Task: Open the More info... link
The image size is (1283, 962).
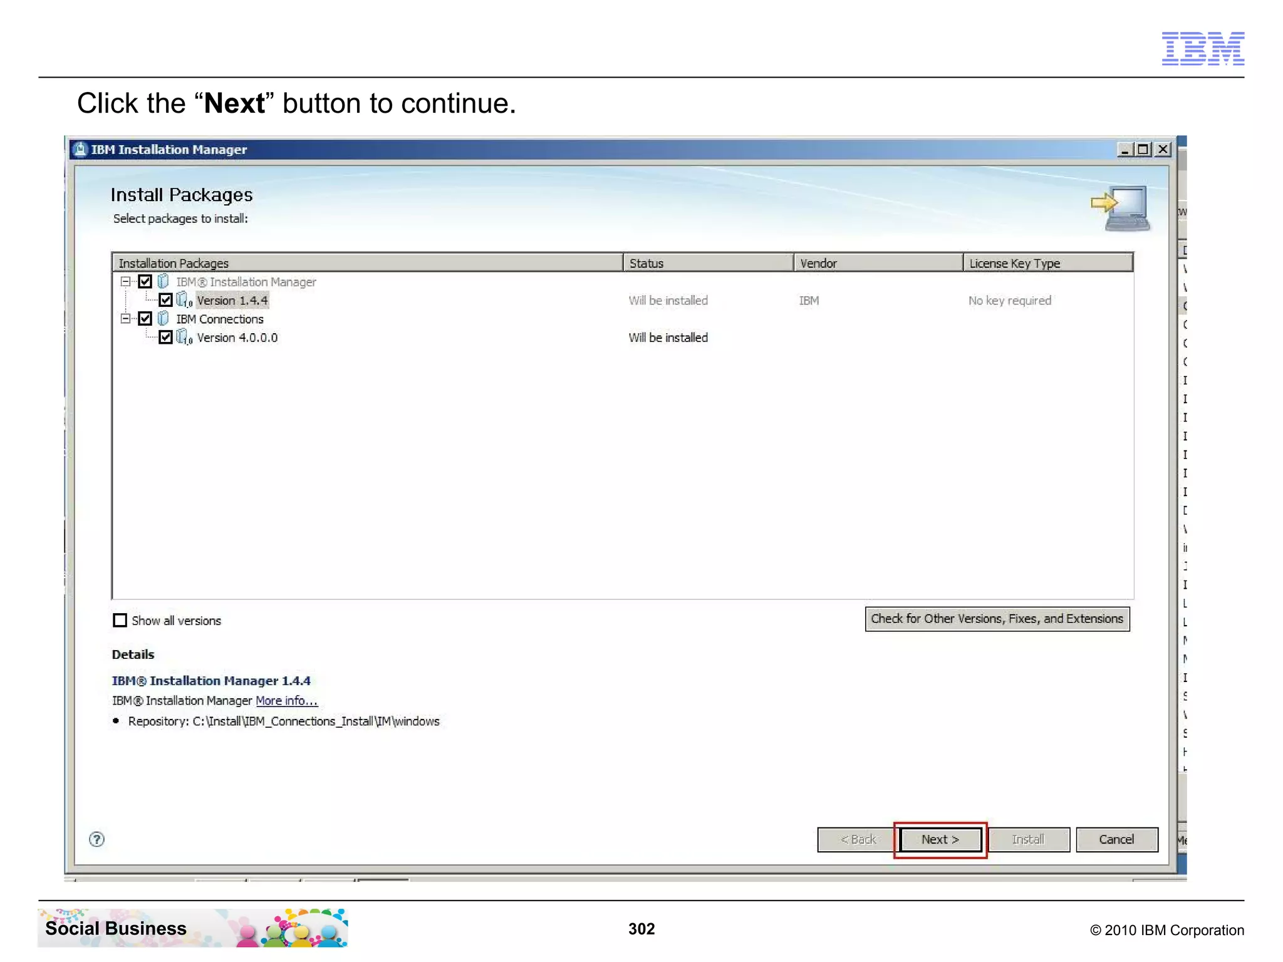Action: [286, 700]
